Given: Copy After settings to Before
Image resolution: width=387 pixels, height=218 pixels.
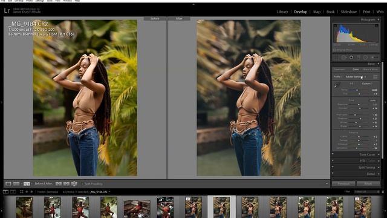Looking at the screenshot, I should click(x=67, y=183).
